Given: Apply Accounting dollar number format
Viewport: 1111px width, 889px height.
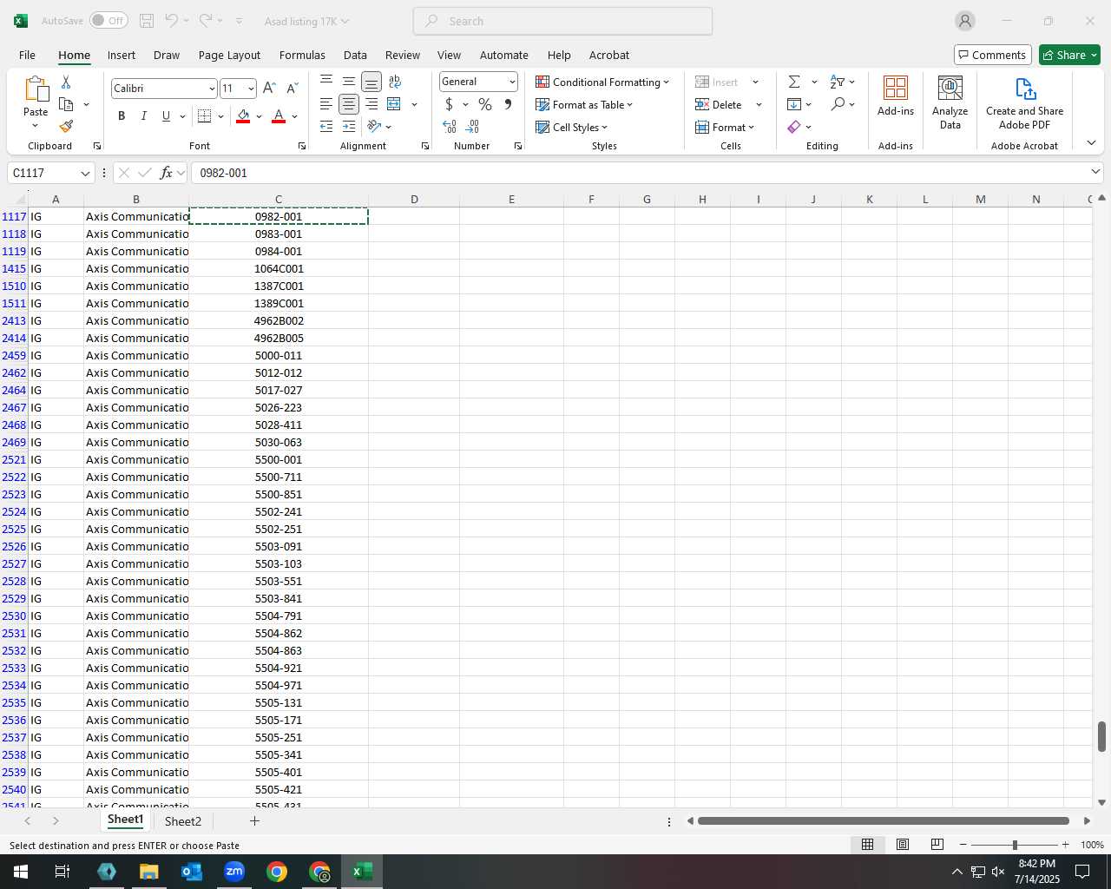Looking at the screenshot, I should tap(449, 104).
